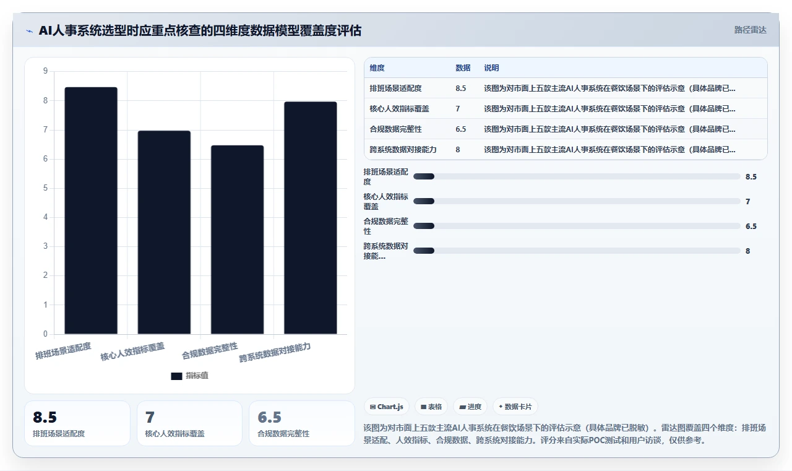This screenshot has height=471, width=792.
Task: Click the 说明 column header
Action: (x=491, y=68)
